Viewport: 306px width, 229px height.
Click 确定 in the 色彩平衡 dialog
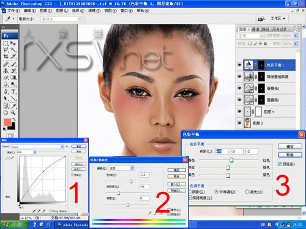(289, 147)
